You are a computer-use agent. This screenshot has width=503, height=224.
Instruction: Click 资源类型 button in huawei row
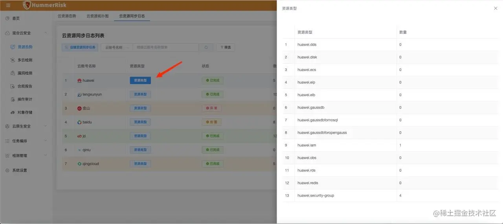point(140,80)
